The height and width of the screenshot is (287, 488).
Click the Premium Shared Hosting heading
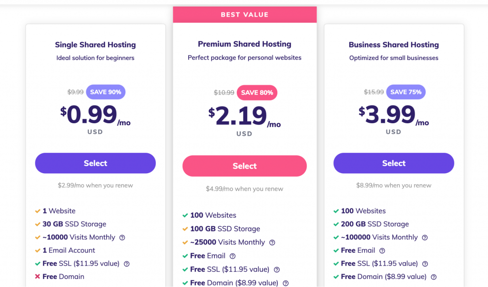point(244,44)
